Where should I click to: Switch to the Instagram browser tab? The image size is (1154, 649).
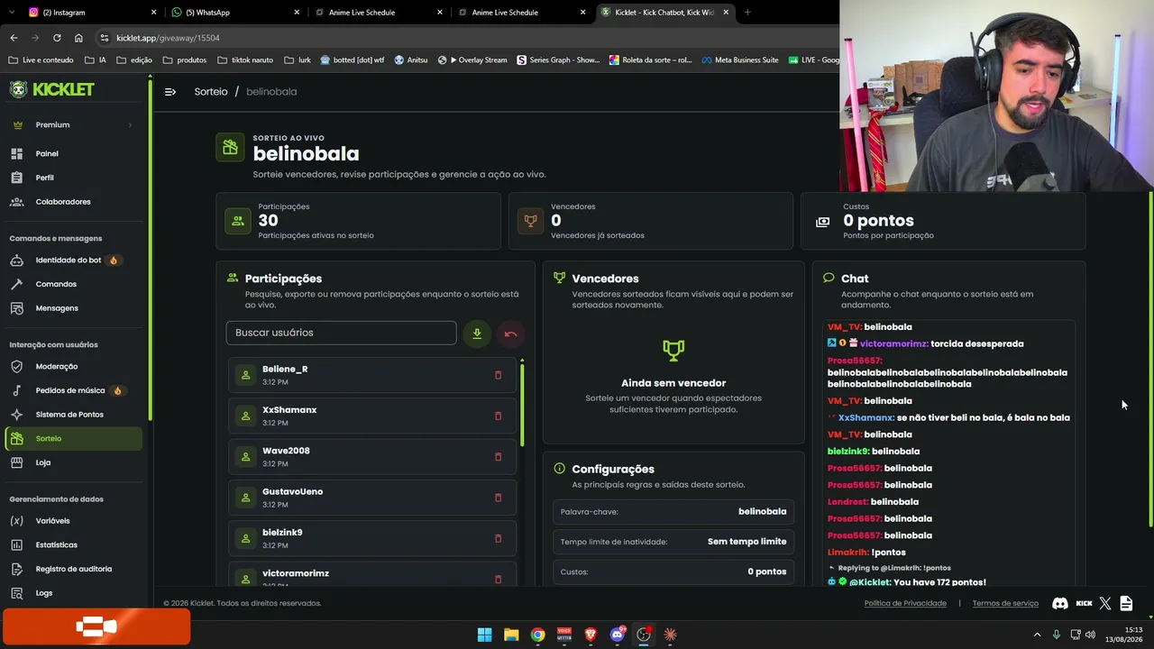[90, 13]
